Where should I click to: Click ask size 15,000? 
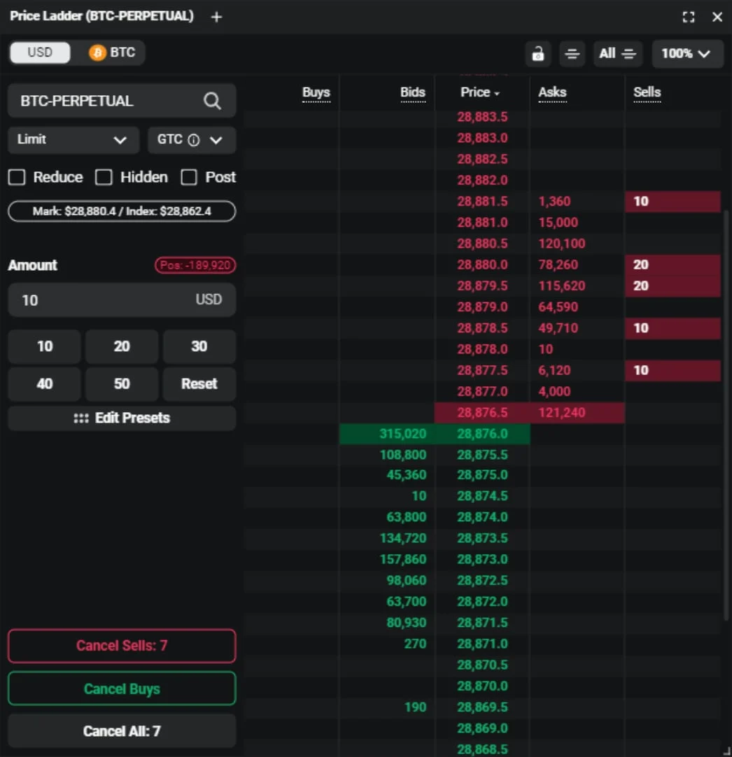click(x=558, y=222)
